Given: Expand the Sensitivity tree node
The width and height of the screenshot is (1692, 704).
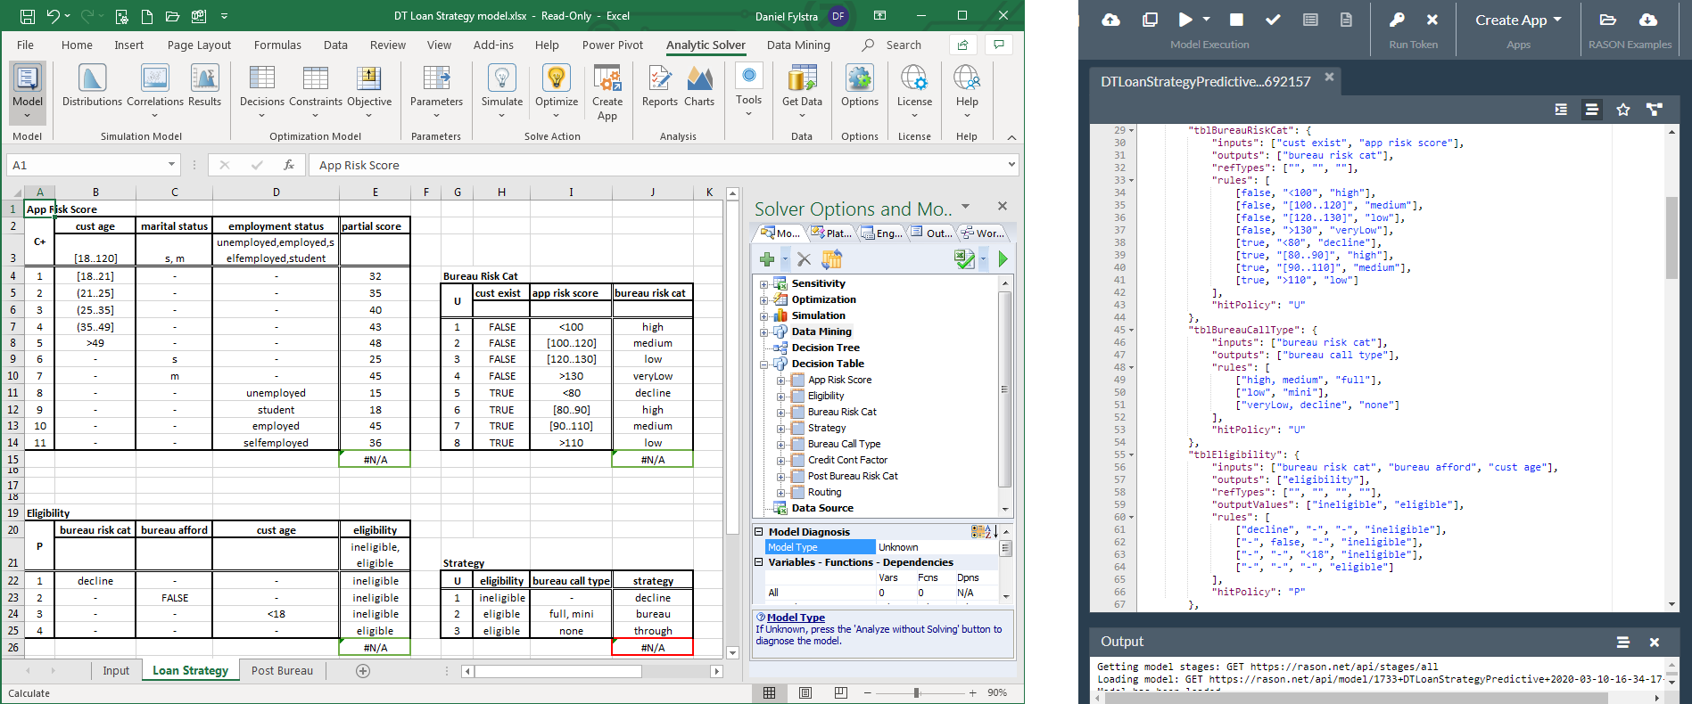Looking at the screenshot, I should [x=764, y=284].
